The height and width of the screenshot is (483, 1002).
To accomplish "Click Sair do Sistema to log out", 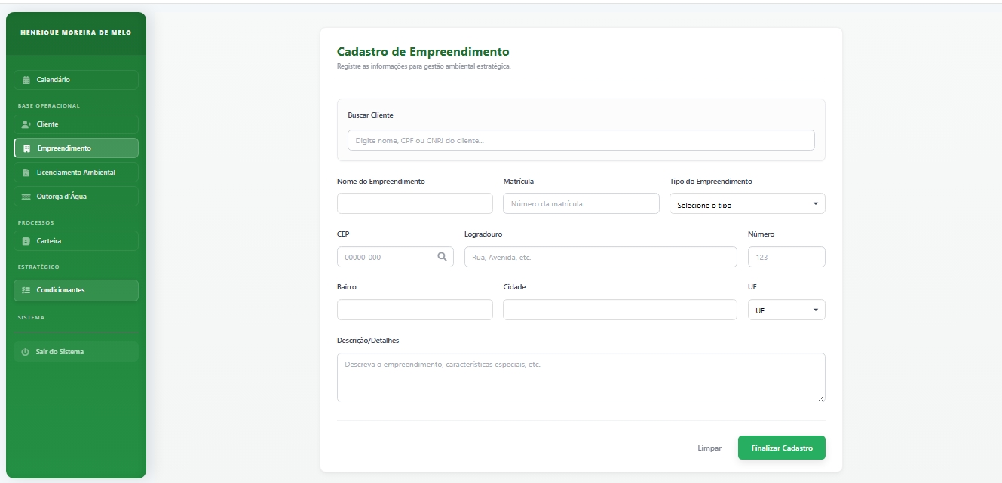I will (76, 352).
